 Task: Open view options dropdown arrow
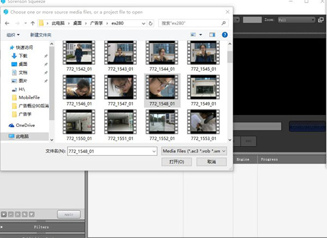pos(201,35)
